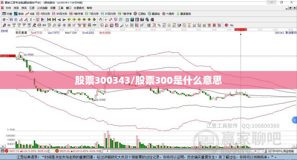Select the hand pan tool

click(x=101, y=20)
